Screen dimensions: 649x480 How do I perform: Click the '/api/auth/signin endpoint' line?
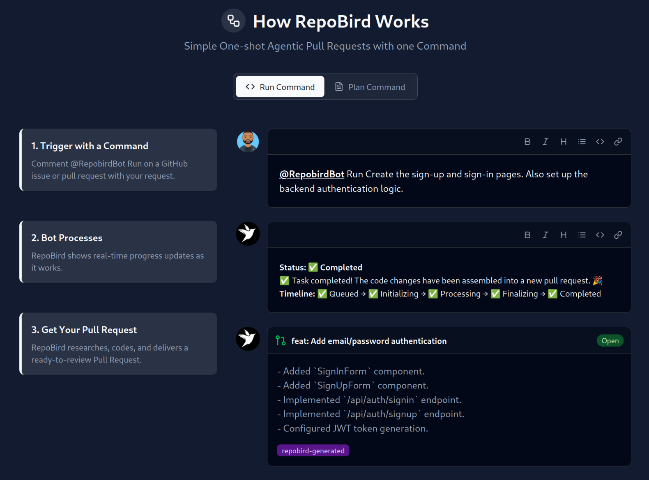[x=369, y=400]
